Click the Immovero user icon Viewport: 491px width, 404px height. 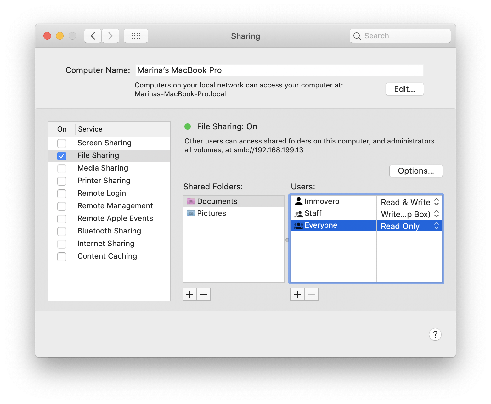click(298, 201)
